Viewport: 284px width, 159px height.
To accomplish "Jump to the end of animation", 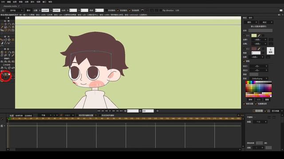I will (x=121, y=111).
